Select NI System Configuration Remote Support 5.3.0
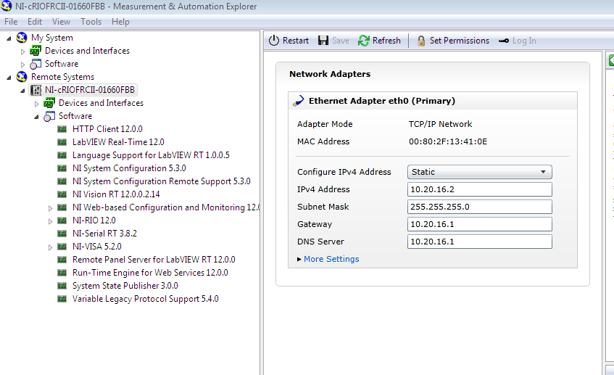Screen dimensions: 614x375 pos(162,181)
